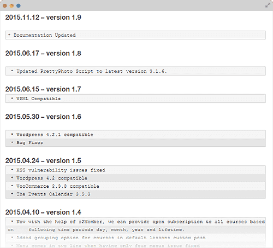The width and height of the screenshot is (273, 248).
Task: Click the fullscreen expand arrows icon
Action: 268,5
